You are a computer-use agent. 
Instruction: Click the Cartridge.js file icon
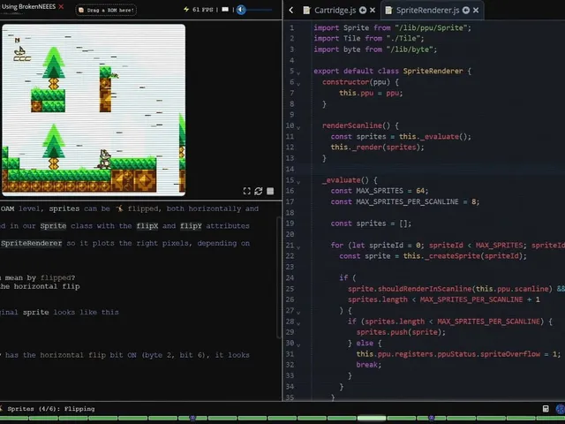tap(306, 10)
